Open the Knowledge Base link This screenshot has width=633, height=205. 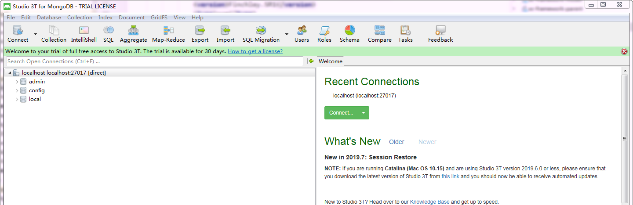[x=430, y=202]
